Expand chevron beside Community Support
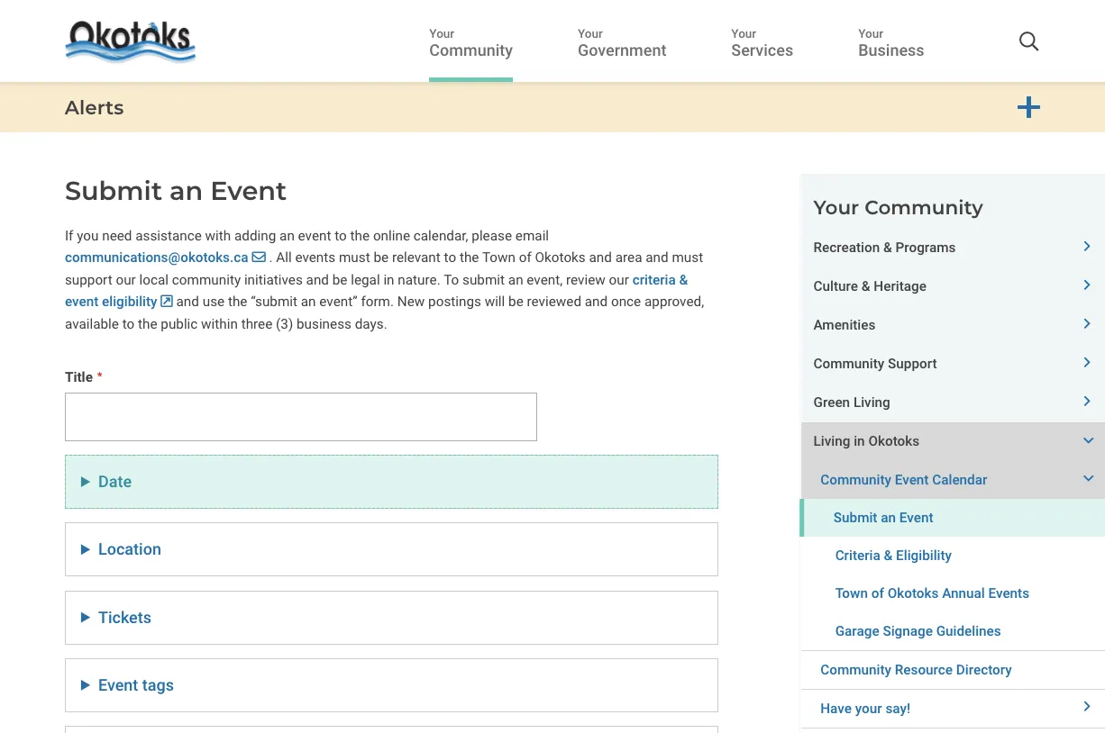The image size is (1105, 733). click(1087, 362)
